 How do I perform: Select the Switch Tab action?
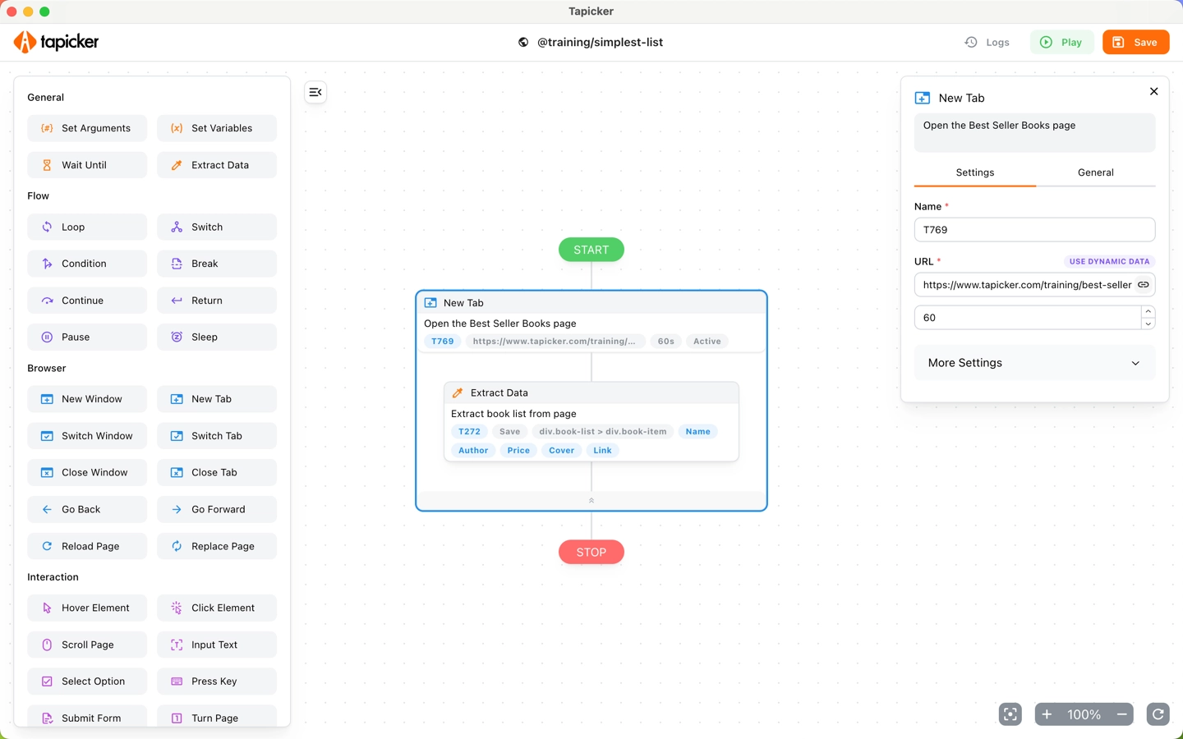click(x=217, y=436)
